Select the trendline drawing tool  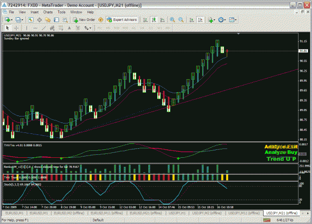click(x=44, y=28)
